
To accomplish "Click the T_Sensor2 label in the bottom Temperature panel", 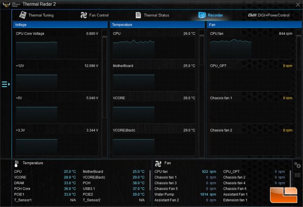I will 92,200.
